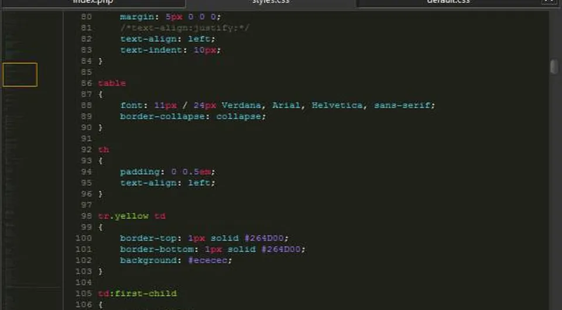This screenshot has width=562, height=310.
Task: Click the opening brace on line 99
Action: 100,228
